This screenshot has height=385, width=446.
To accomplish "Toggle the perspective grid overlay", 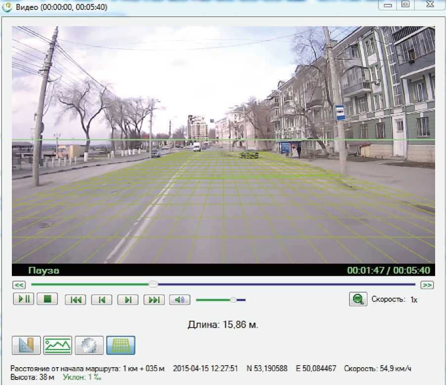I will click(120, 345).
